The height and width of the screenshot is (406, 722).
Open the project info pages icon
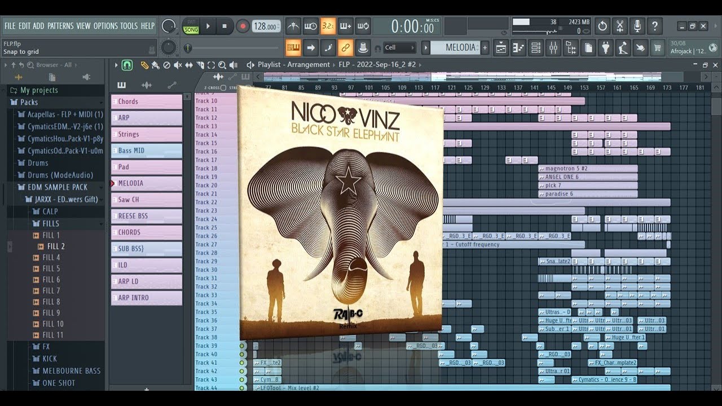(x=588, y=48)
